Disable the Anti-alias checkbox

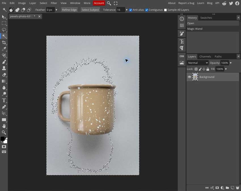tap(130, 10)
